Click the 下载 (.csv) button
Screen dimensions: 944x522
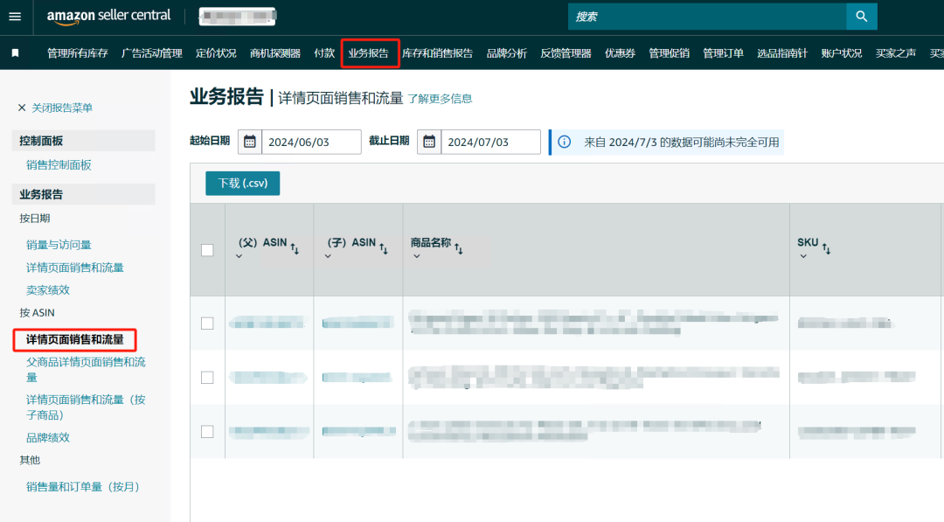coord(242,184)
